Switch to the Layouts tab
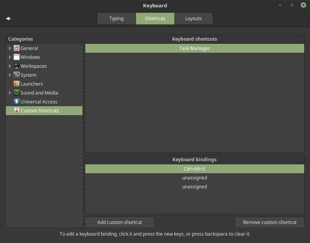The height and width of the screenshot is (243, 310). [x=193, y=18]
